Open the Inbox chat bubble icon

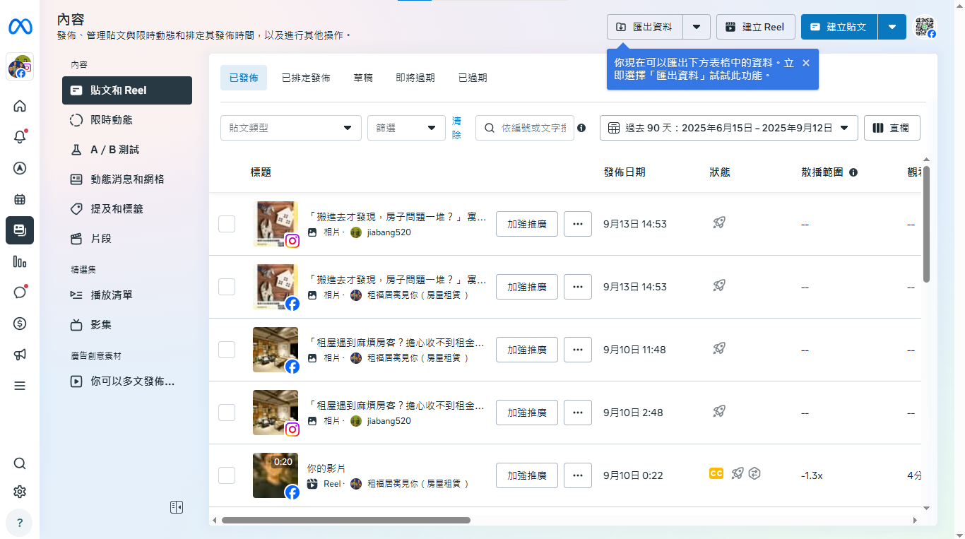[x=20, y=292]
